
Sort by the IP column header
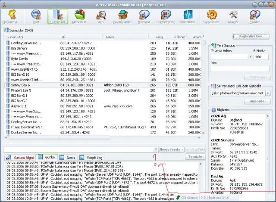[x=81, y=37]
